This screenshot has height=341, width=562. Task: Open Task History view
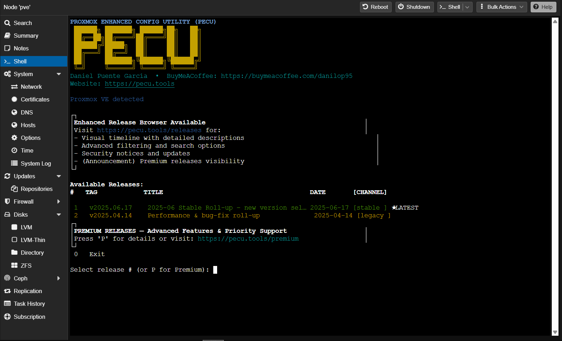click(34, 304)
